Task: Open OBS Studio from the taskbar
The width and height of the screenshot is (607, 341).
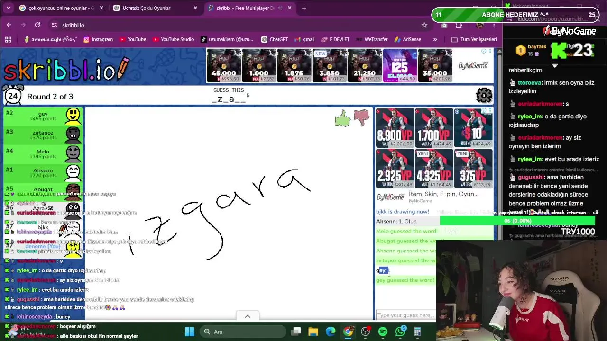Action: pyautogui.click(x=366, y=332)
